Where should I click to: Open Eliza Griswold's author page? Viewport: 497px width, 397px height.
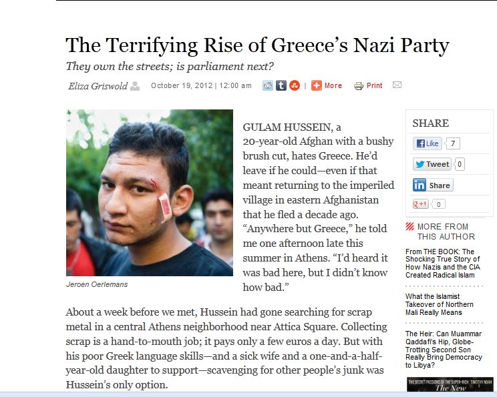coord(98,85)
